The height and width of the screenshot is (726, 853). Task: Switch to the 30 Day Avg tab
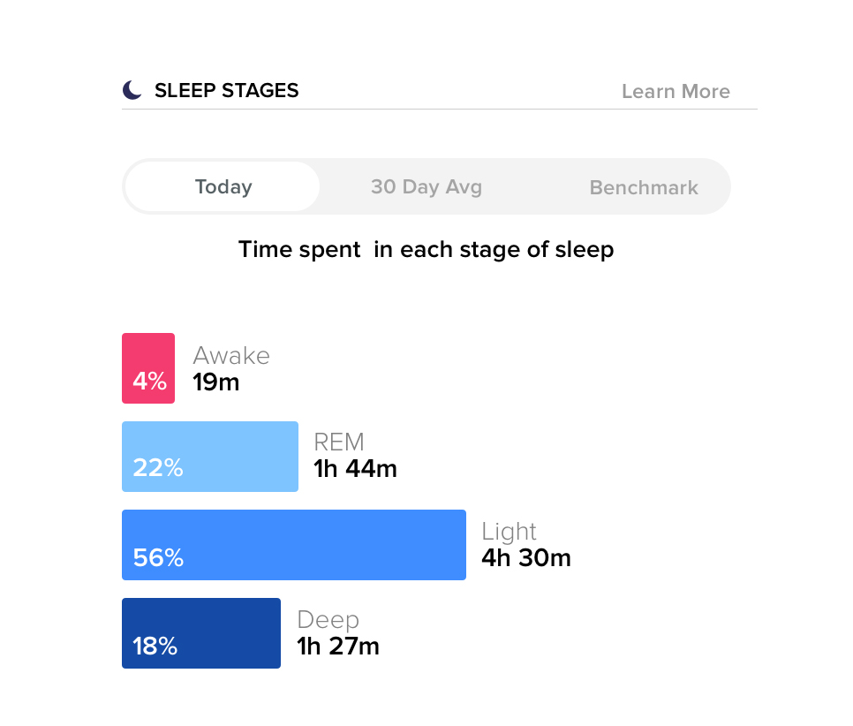(426, 187)
